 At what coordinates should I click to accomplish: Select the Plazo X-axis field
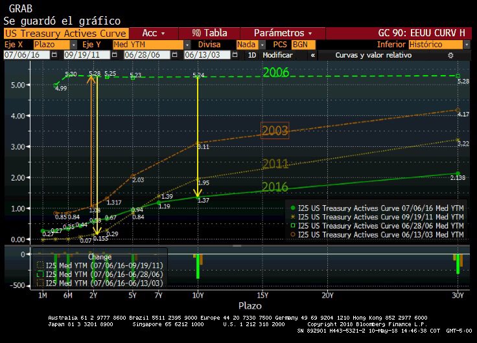pos(52,45)
